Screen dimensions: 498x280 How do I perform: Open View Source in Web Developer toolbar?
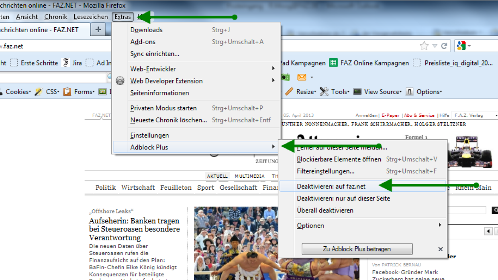pyautogui.click(x=377, y=92)
